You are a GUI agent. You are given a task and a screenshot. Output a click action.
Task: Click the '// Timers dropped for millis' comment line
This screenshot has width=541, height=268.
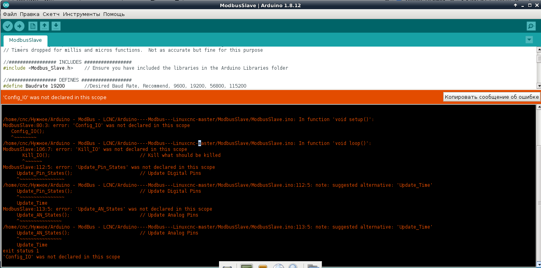[133, 50]
